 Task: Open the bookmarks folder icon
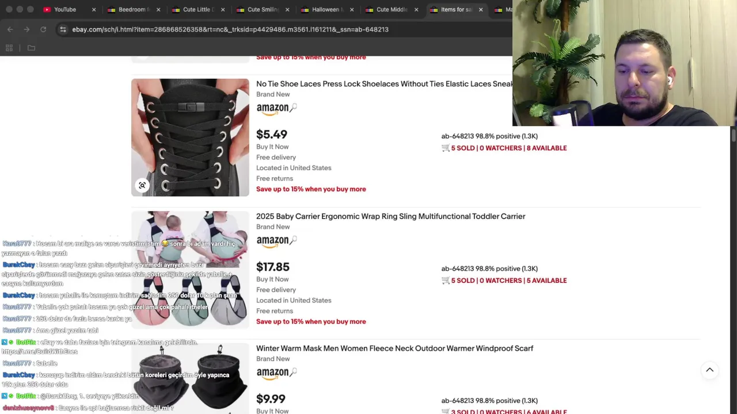click(31, 48)
